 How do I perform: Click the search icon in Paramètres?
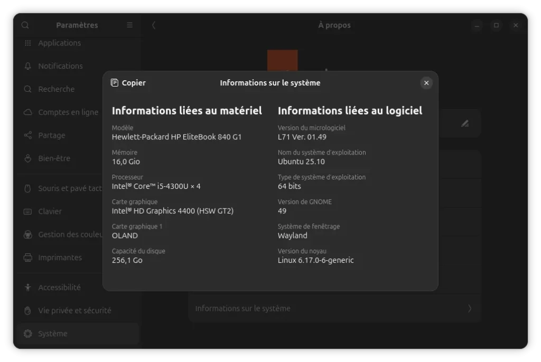25,25
